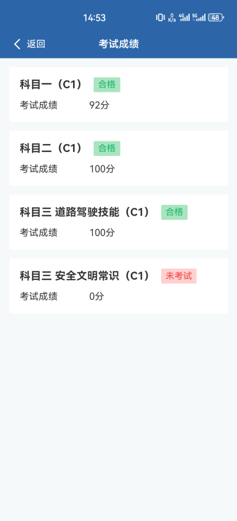Image resolution: width=237 pixels, height=521 pixels.
Task: Select the 0分 score for 安全文明常识
Action: [x=97, y=297]
